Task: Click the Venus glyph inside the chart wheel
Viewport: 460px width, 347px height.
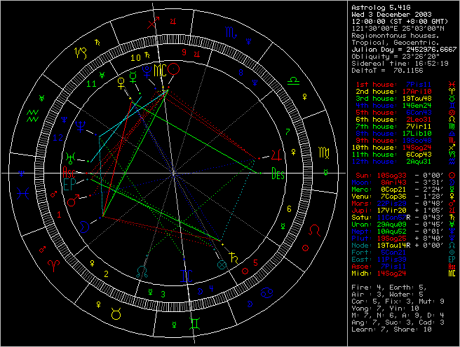Action: (122, 83)
